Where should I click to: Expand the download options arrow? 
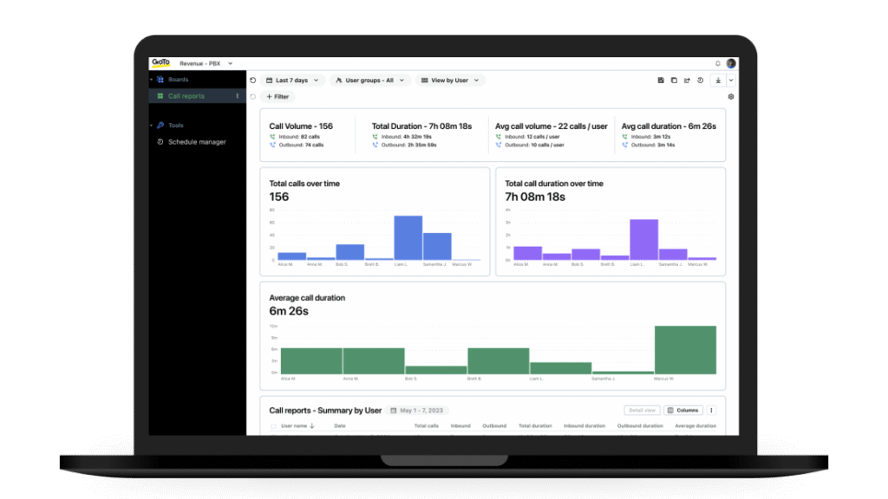730,81
